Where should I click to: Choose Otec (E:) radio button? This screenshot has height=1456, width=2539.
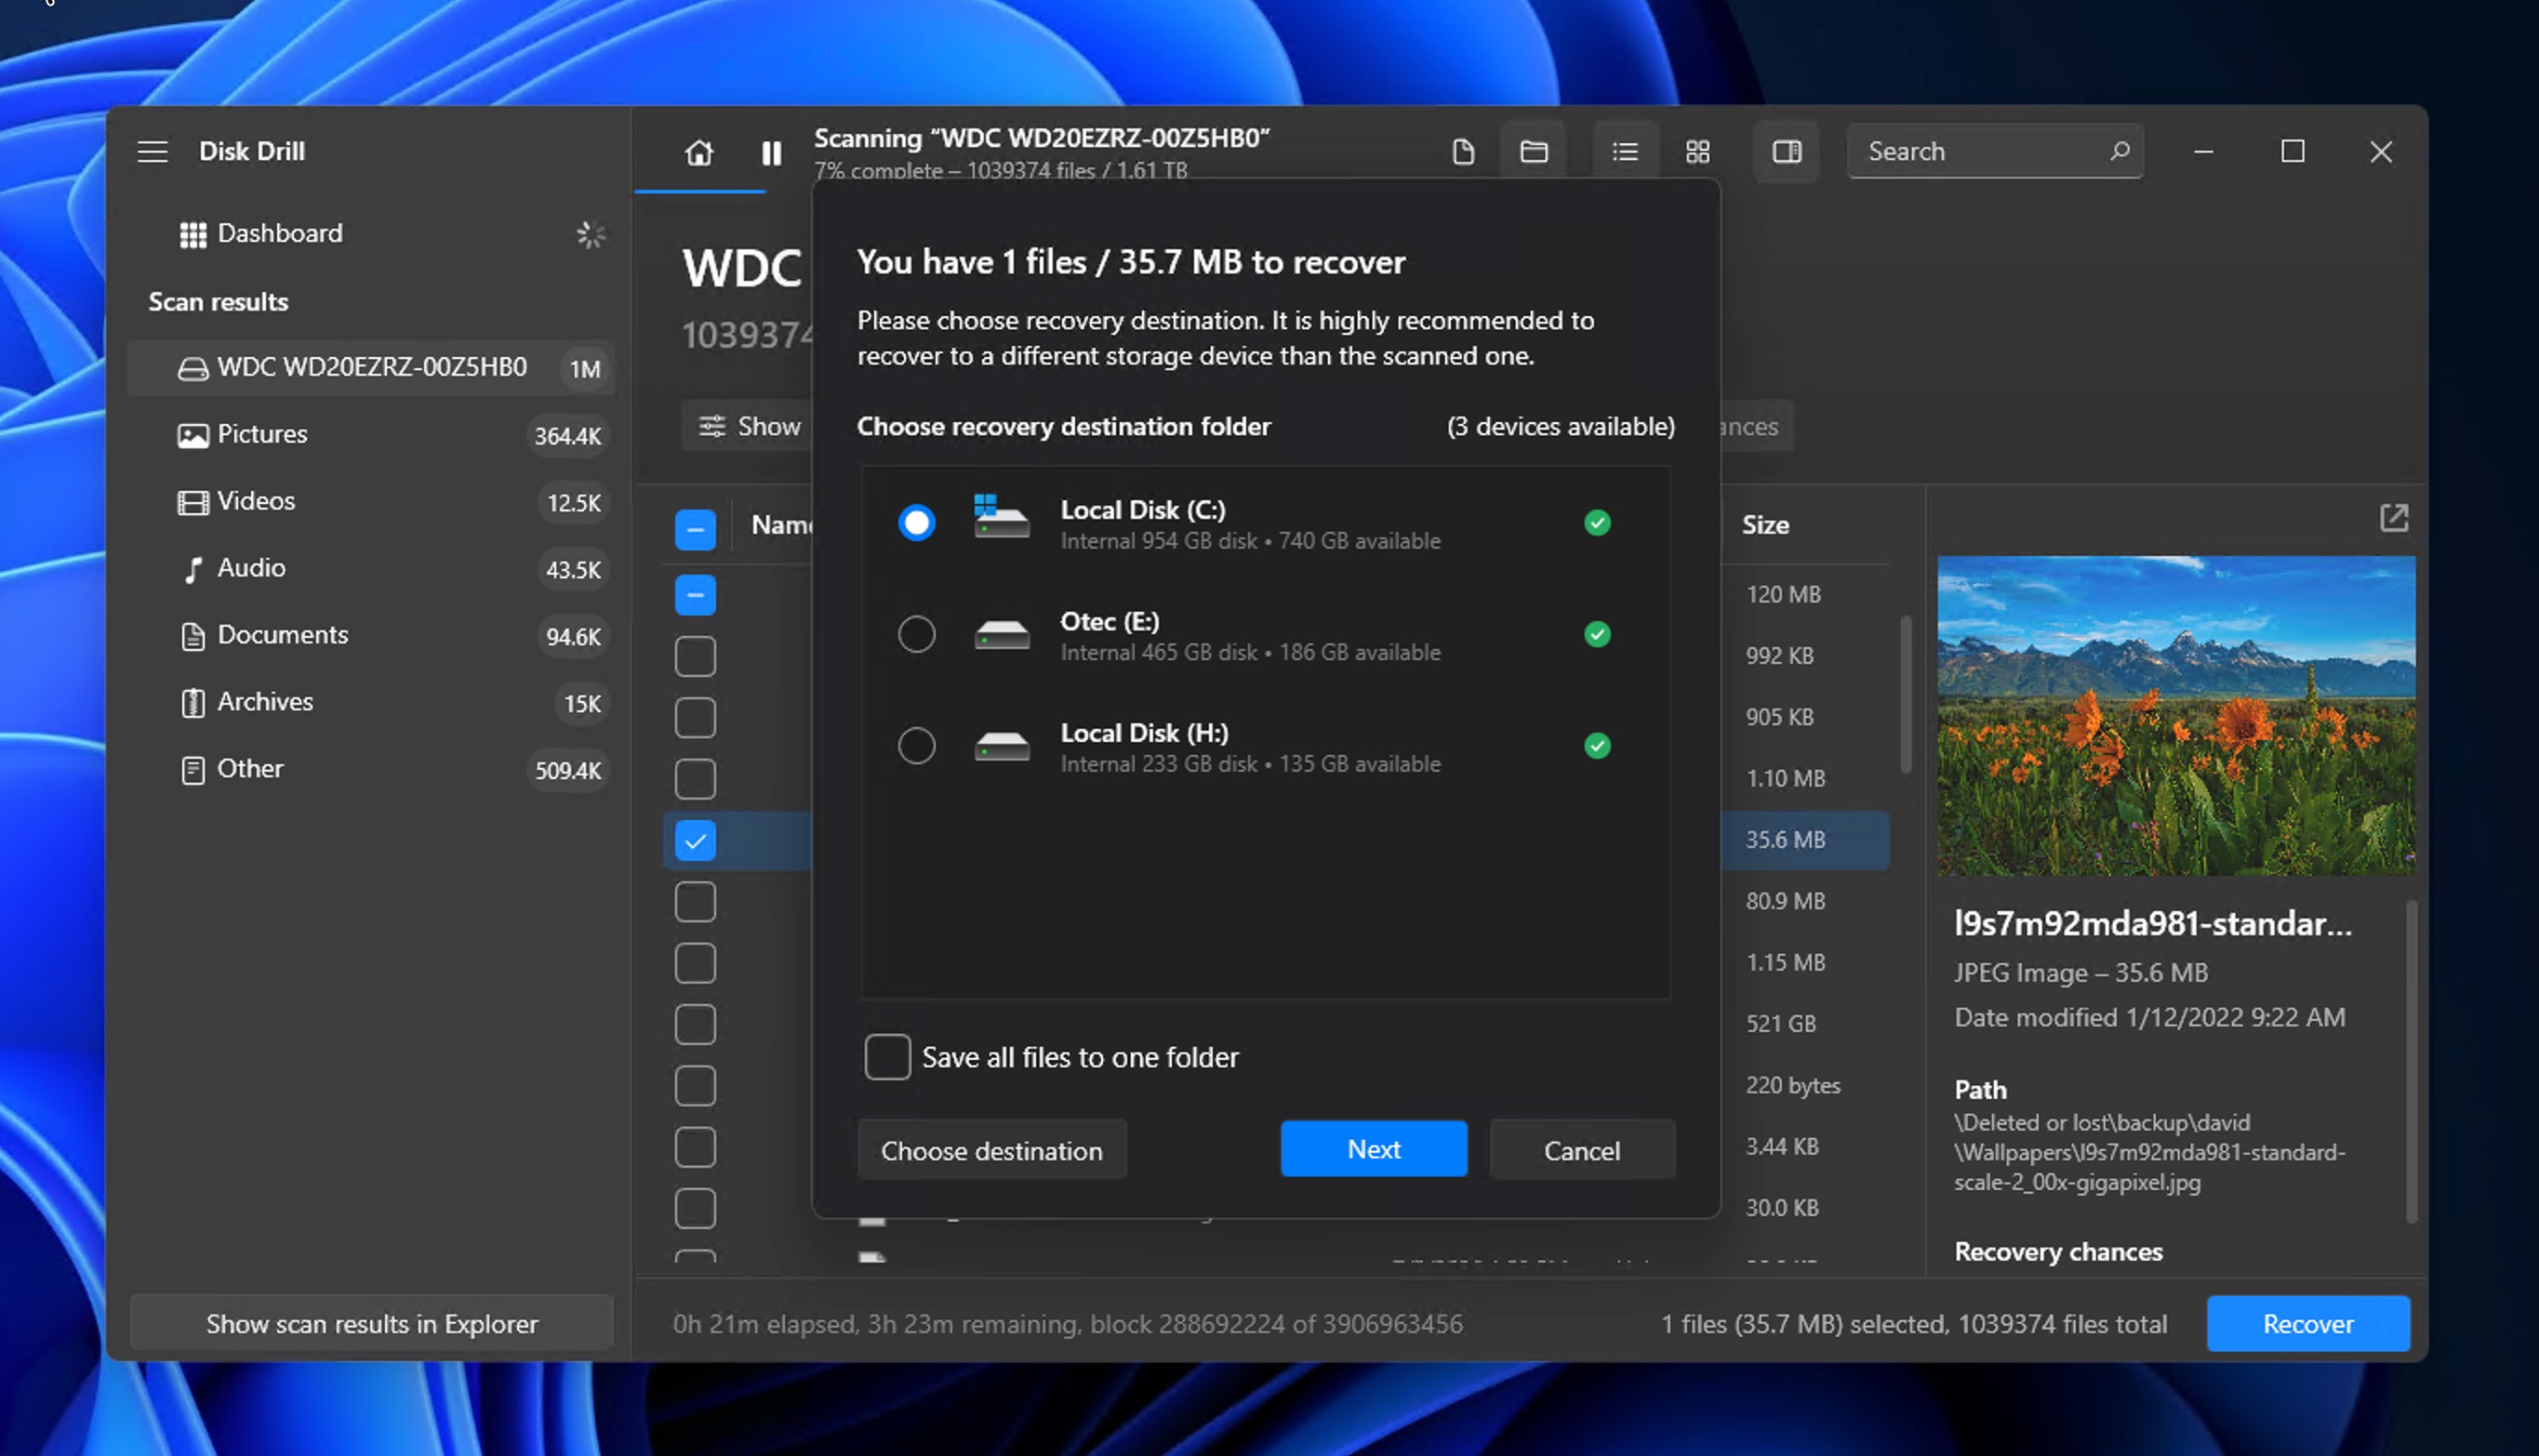pyautogui.click(x=916, y=634)
